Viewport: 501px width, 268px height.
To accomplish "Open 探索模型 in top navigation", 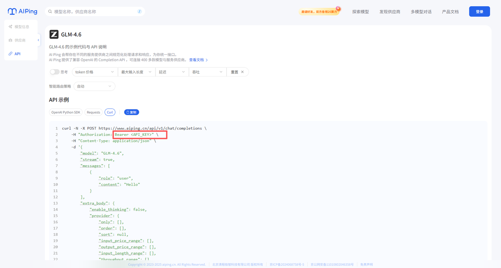I will click(360, 12).
